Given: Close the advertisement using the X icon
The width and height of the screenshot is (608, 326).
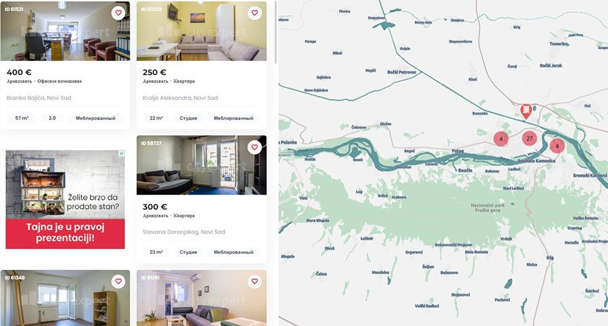Looking at the screenshot, I should click(x=122, y=153).
